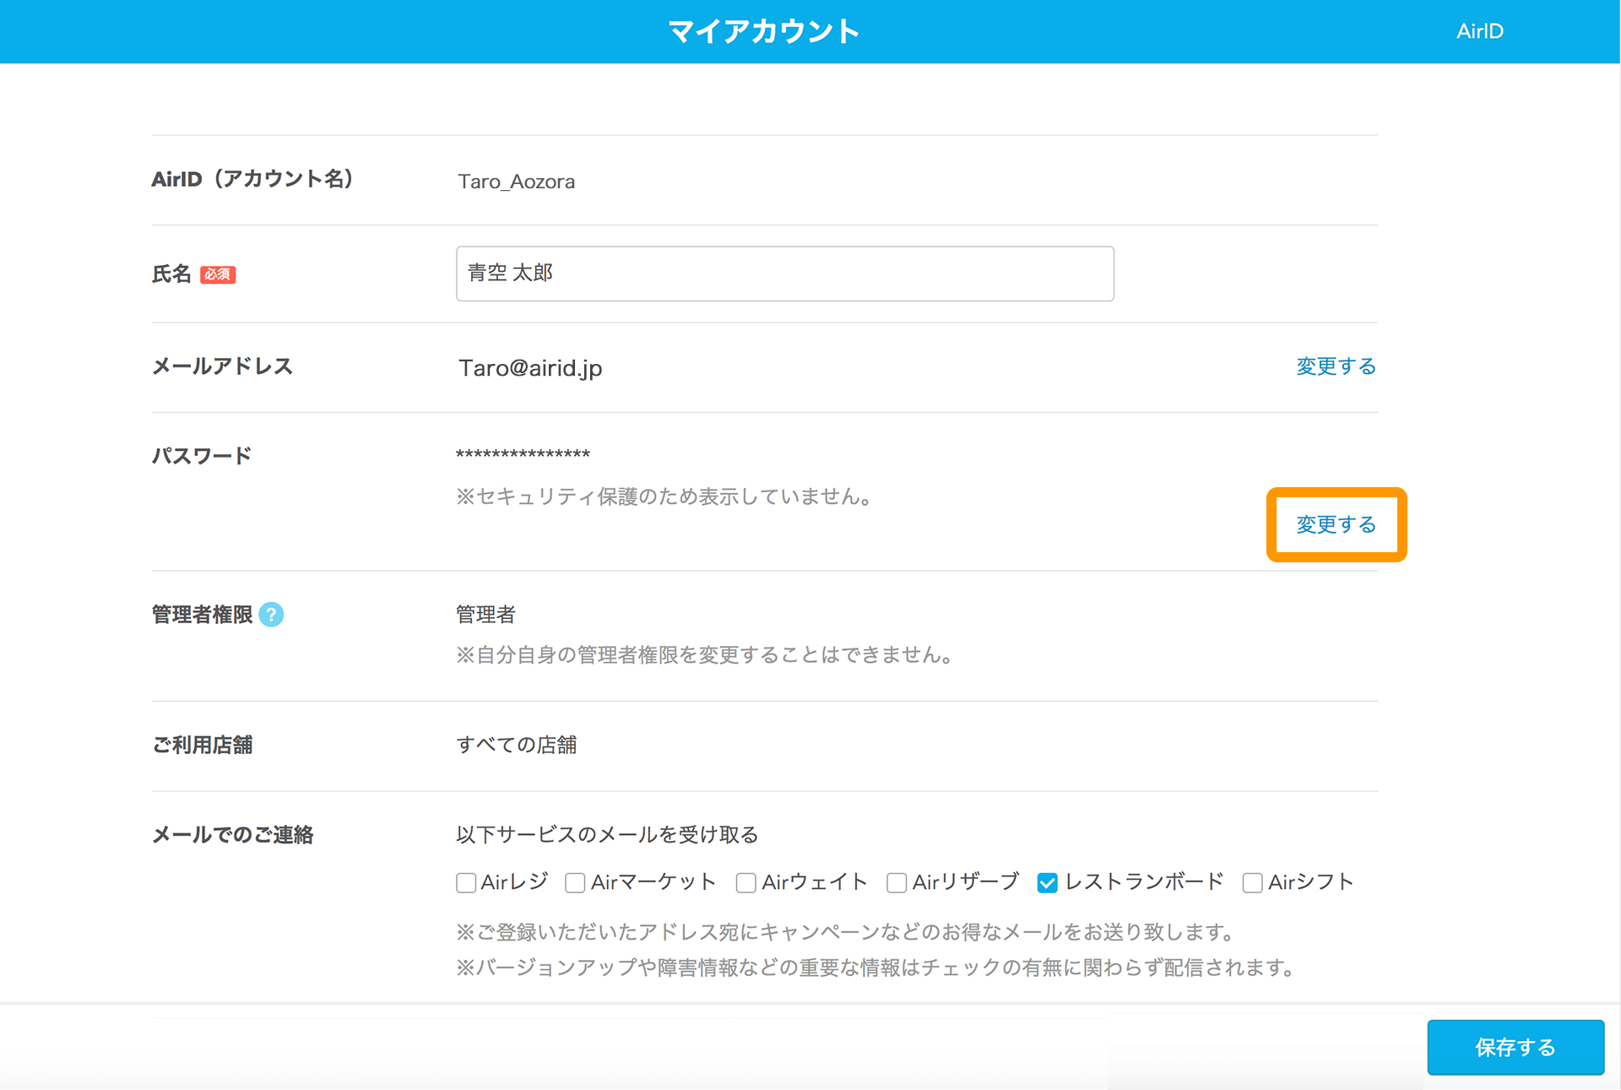This screenshot has height=1090, width=1621.
Task: Click the バージョンアップ notice text
Action: [x=876, y=968]
